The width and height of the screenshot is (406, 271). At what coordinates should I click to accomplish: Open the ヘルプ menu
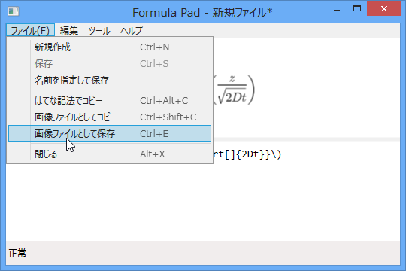click(x=132, y=31)
